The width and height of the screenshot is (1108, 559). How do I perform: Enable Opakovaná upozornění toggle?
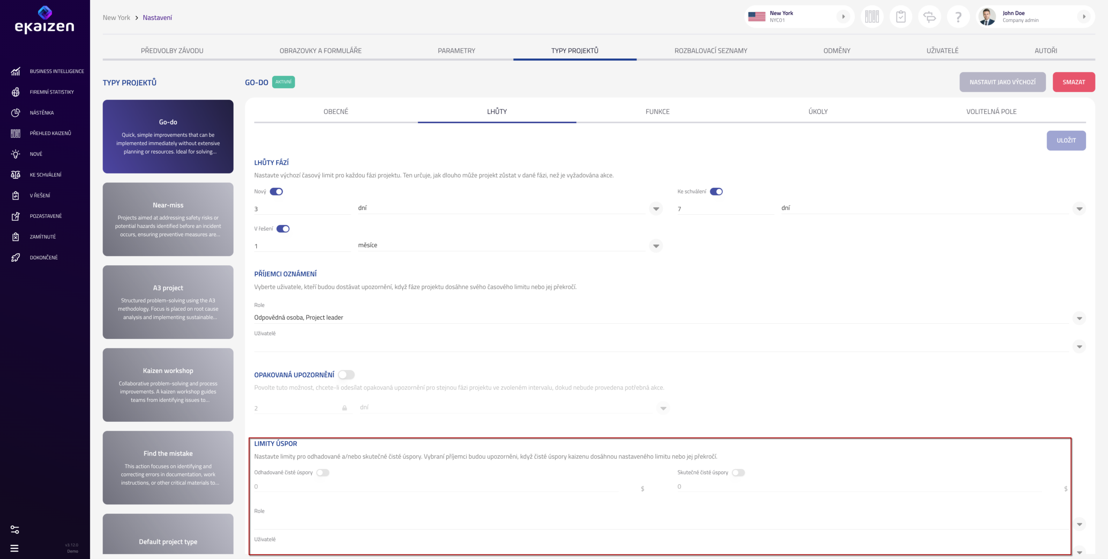click(346, 375)
